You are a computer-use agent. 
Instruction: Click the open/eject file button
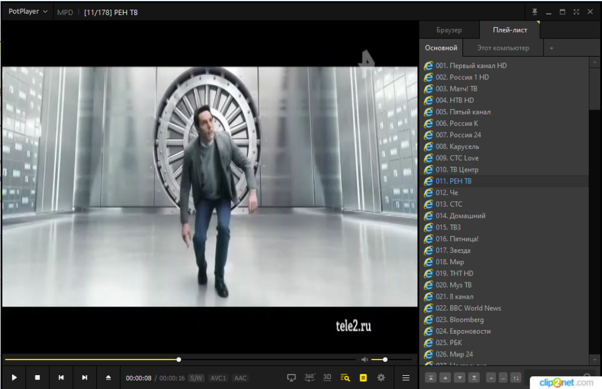pyautogui.click(x=108, y=378)
